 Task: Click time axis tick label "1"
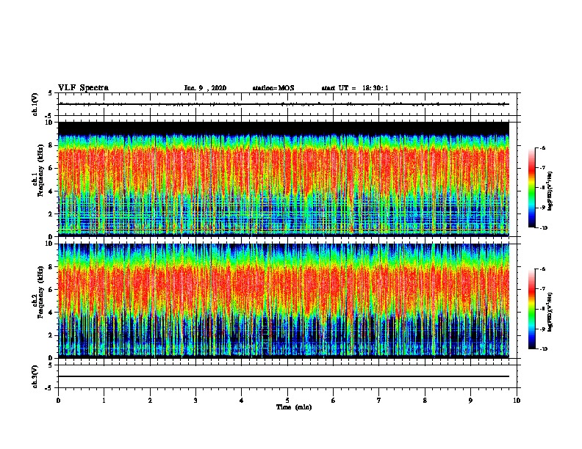[104, 401]
